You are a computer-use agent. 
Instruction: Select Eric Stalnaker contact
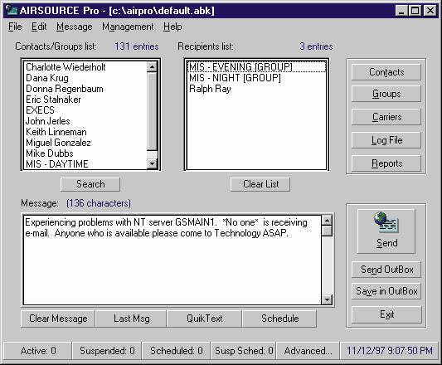pyautogui.click(x=85, y=100)
